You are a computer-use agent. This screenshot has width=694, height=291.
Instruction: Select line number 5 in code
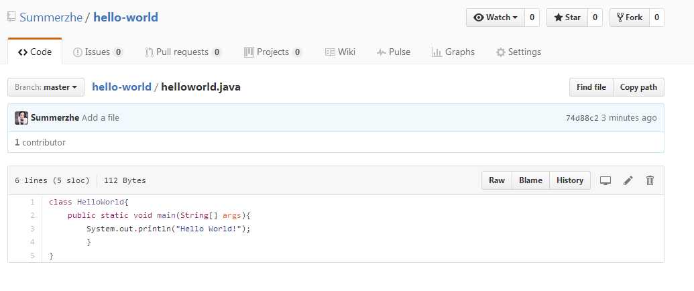pyautogui.click(x=32, y=255)
